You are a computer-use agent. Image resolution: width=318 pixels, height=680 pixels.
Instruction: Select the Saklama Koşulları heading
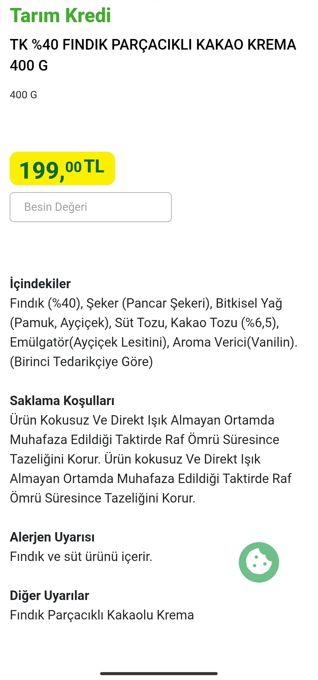[62, 401]
